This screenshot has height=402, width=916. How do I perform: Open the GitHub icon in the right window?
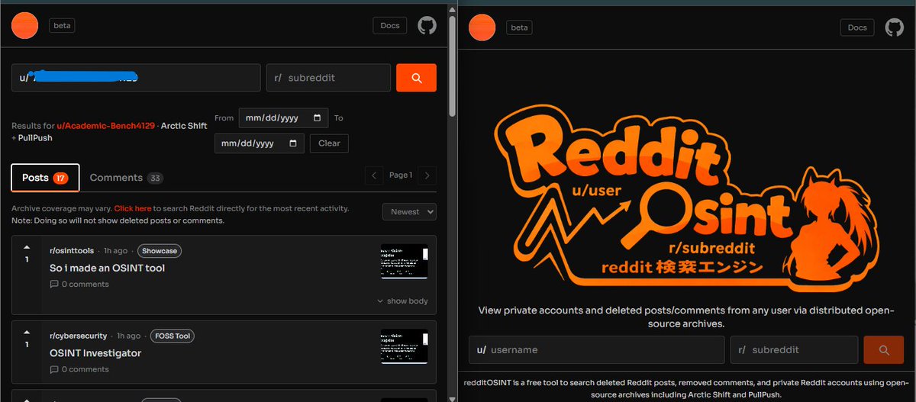pos(894,27)
